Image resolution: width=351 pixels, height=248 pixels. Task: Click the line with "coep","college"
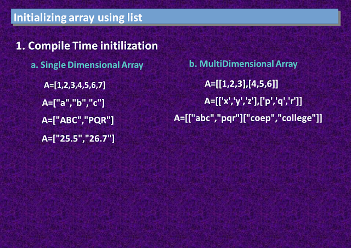coord(248,118)
